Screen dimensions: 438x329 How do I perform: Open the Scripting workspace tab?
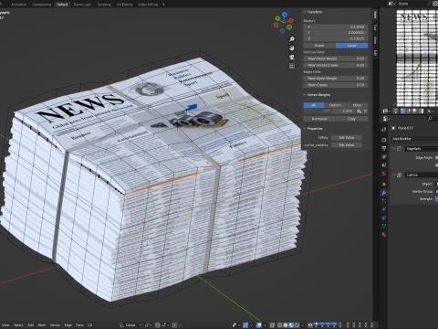pyautogui.click(x=104, y=5)
